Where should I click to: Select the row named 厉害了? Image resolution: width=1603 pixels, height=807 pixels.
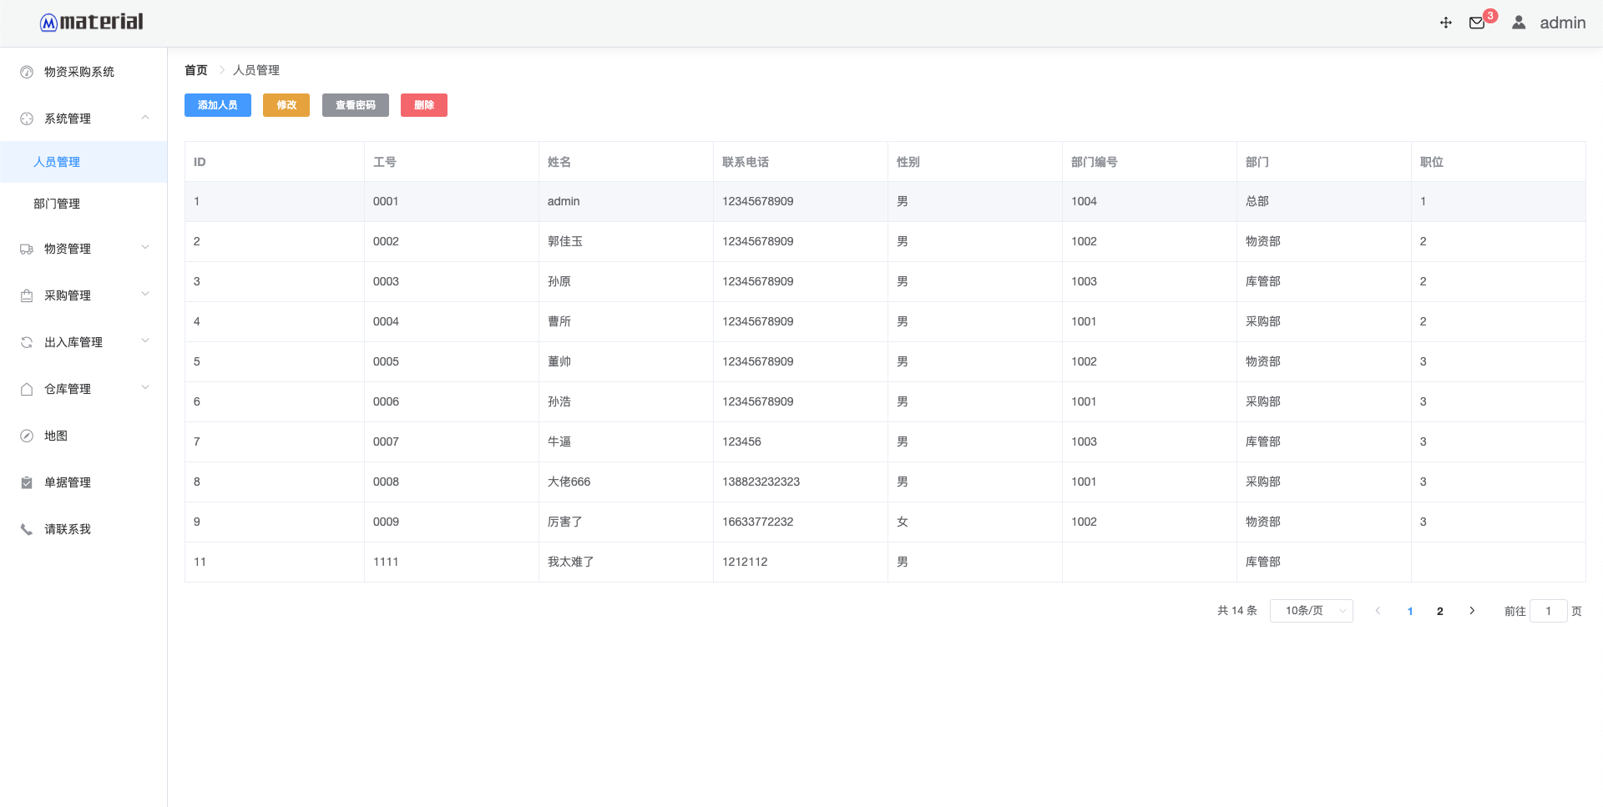coord(885,522)
